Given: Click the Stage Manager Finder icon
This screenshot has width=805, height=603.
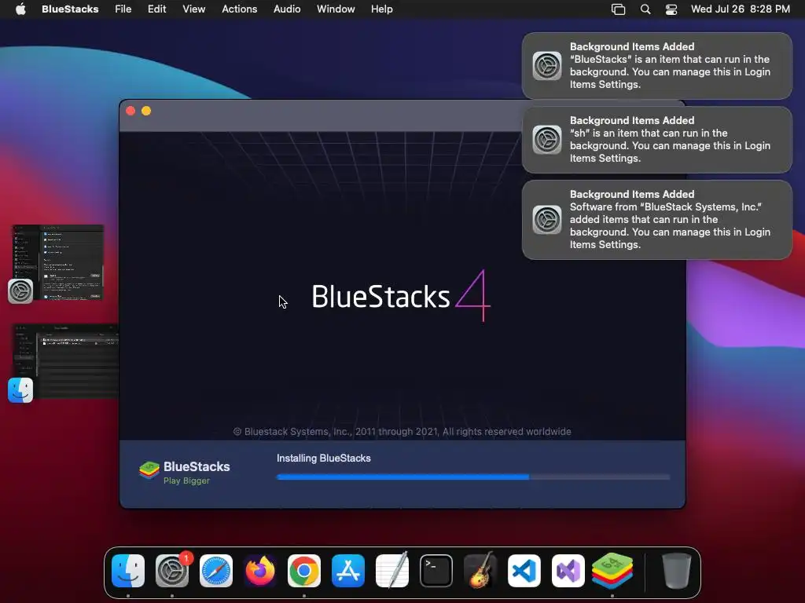Looking at the screenshot, I should (20, 390).
